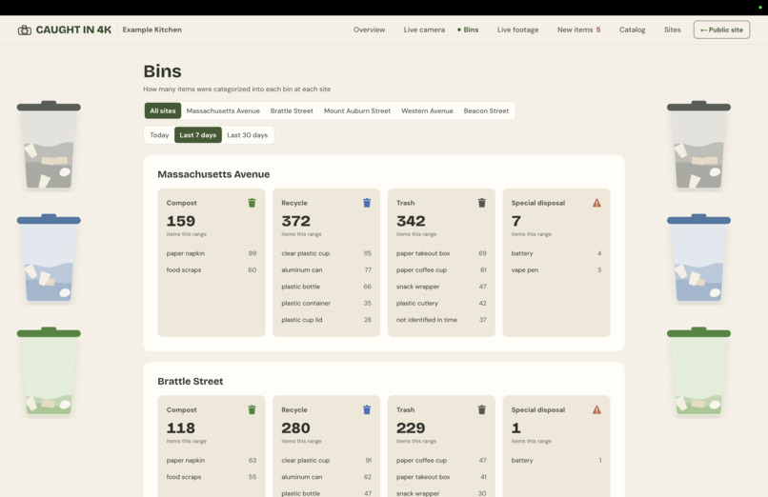
Task: Click the not identified in time row
Action: click(441, 320)
